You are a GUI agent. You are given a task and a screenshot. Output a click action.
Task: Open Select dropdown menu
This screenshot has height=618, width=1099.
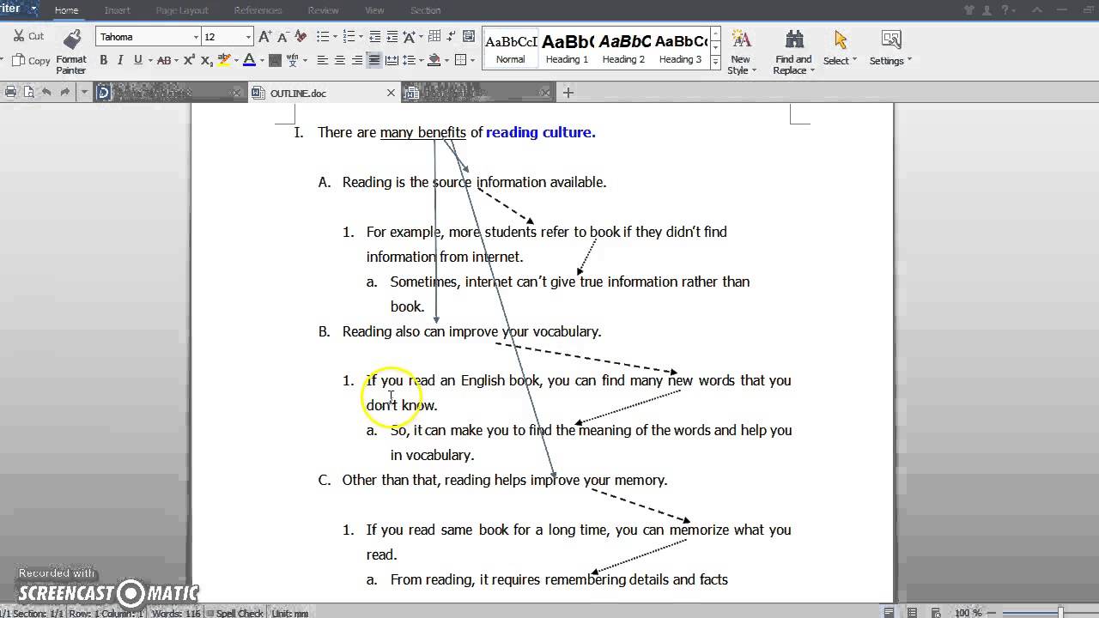pyautogui.click(x=839, y=49)
